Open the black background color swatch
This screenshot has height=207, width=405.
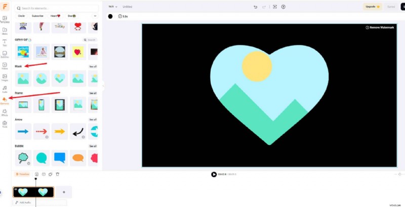(x=110, y=16)
